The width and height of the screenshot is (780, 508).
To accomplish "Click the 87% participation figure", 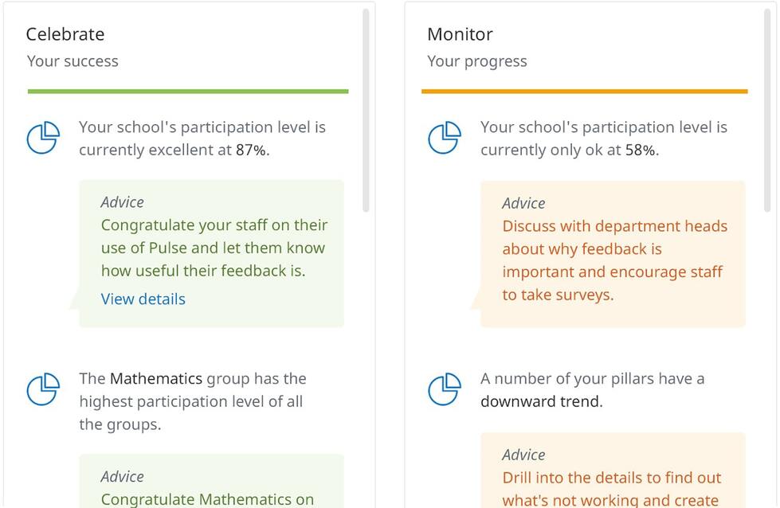I will coord(253,150).
